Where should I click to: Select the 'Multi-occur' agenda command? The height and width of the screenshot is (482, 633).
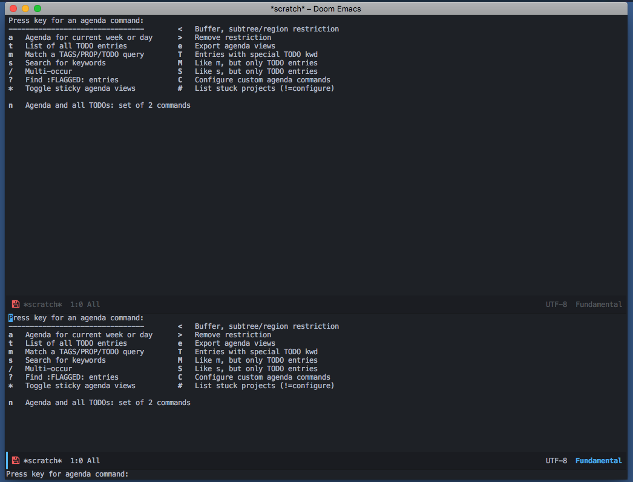(48, 71)
